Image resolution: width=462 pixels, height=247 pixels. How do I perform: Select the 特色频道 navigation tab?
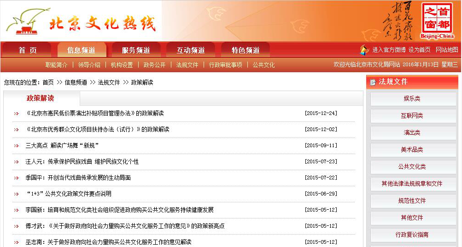tap(246, 50)
